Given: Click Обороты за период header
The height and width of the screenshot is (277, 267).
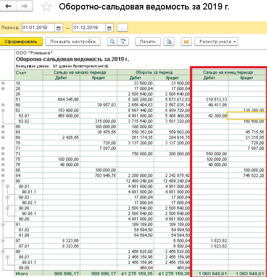Looking at the screenshot, I should point(154,72).
